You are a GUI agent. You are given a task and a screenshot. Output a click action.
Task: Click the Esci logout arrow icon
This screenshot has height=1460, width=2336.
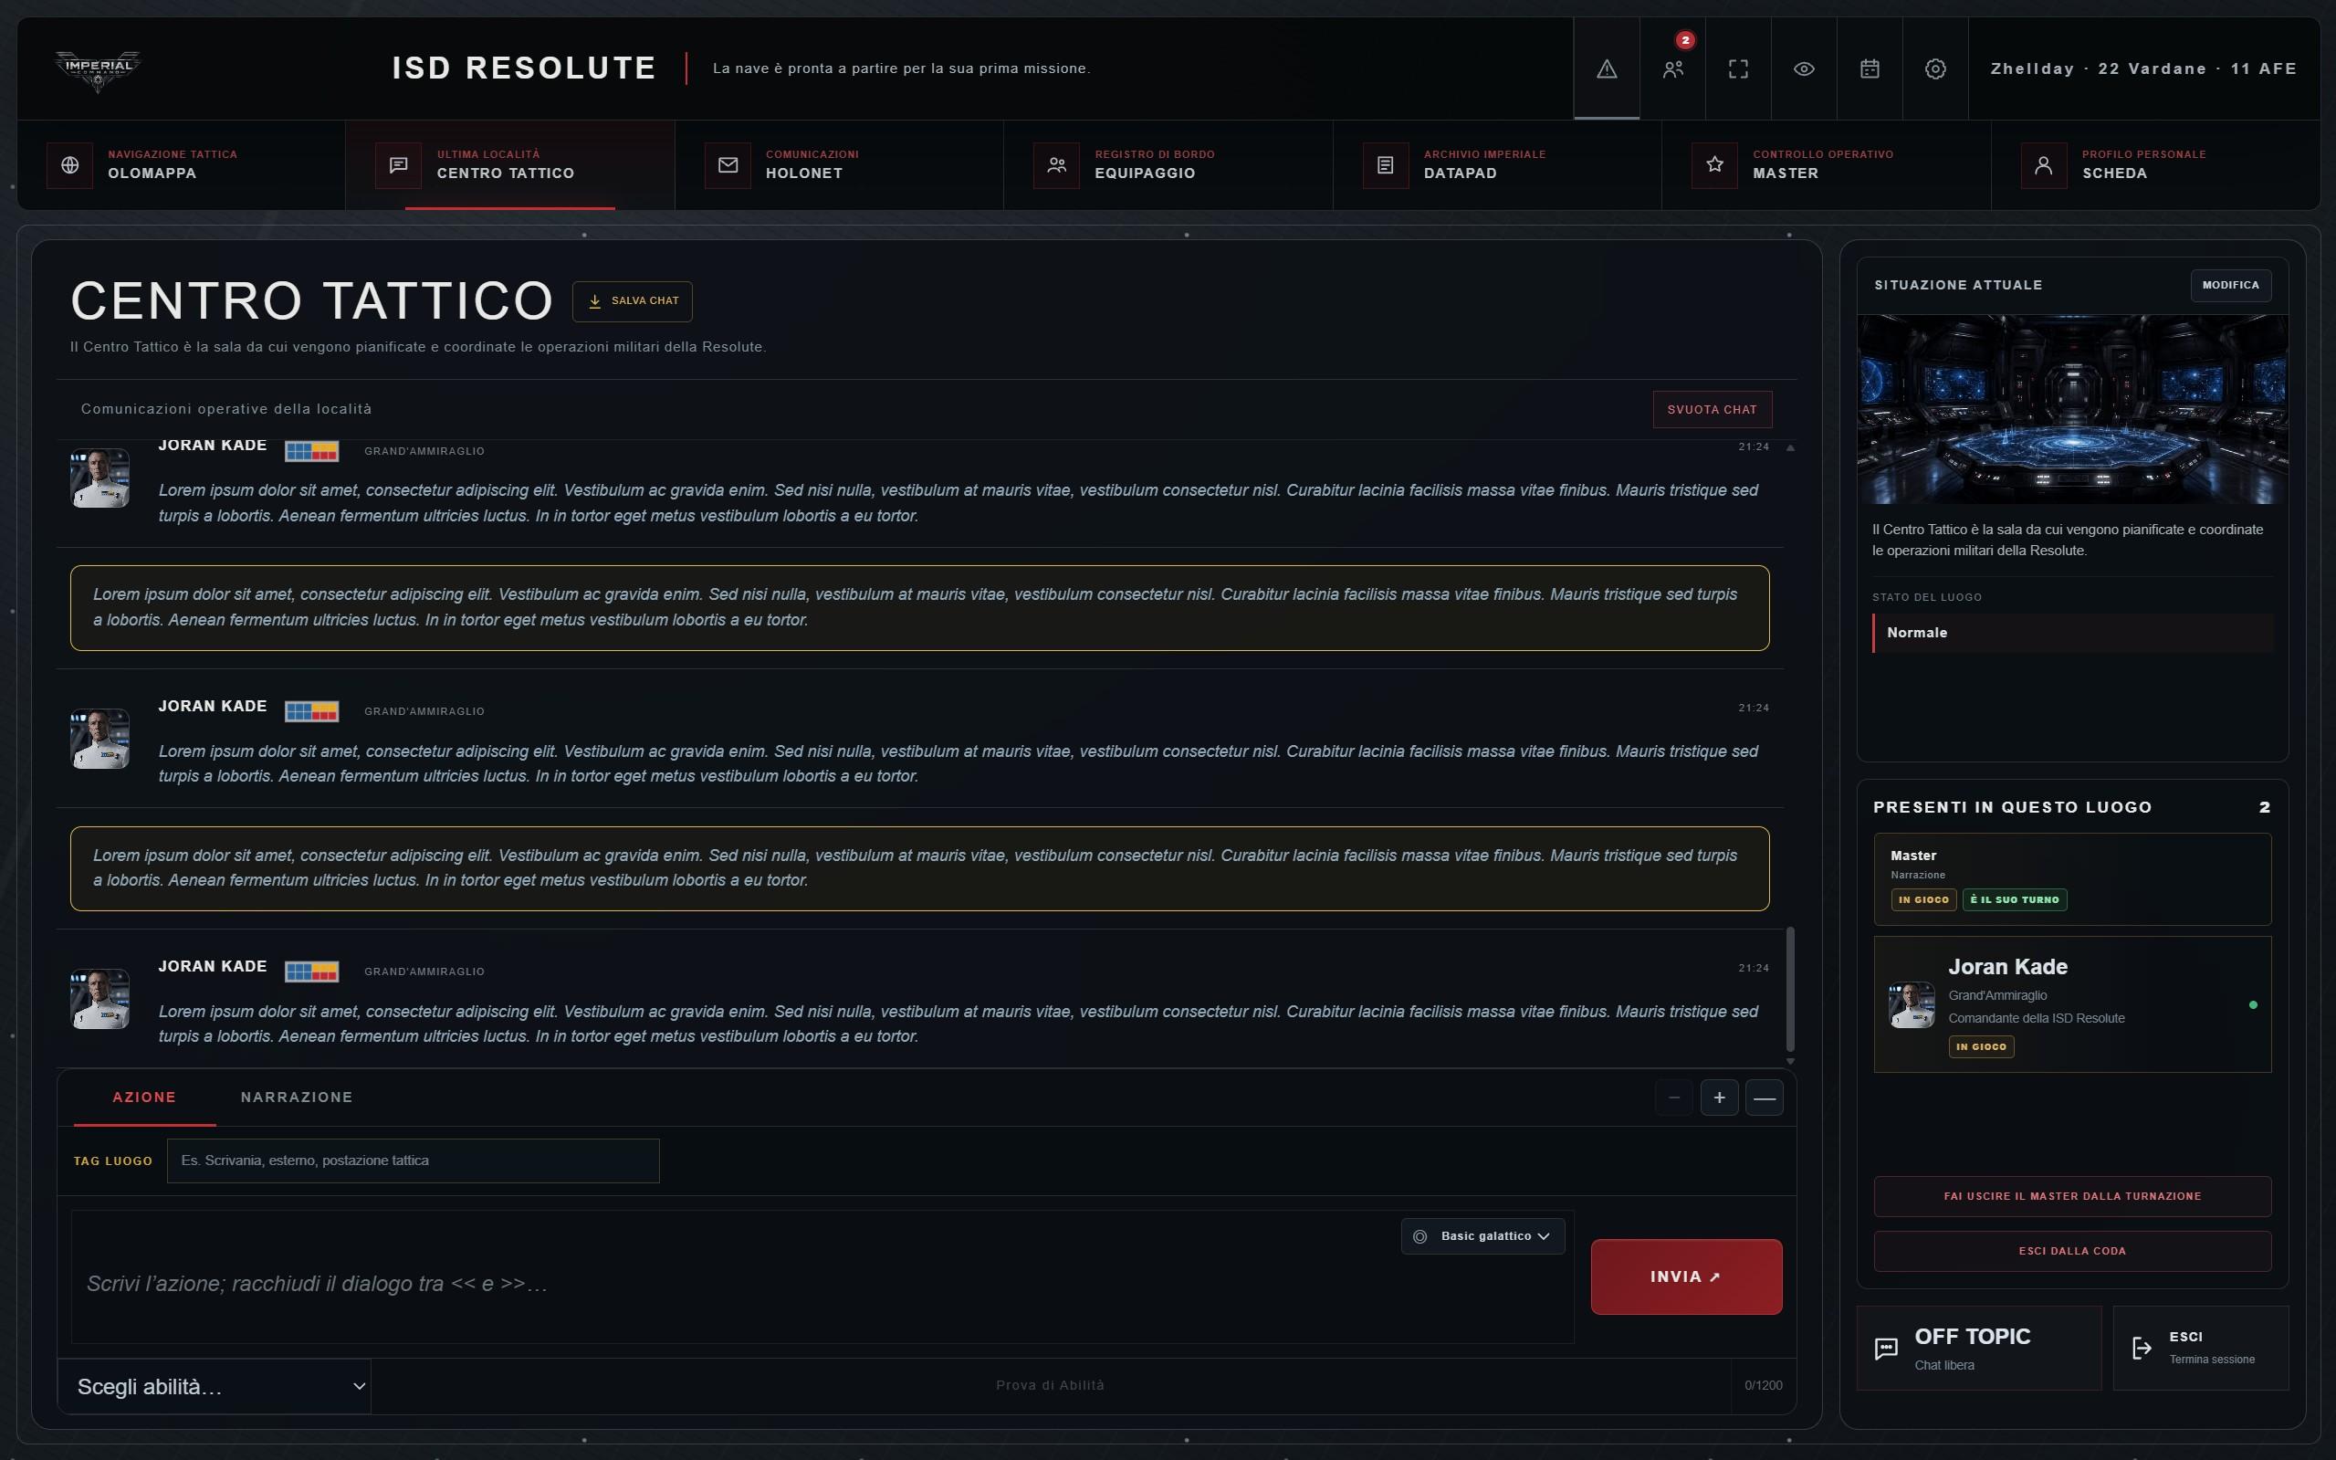[x=2141, y=1348]
